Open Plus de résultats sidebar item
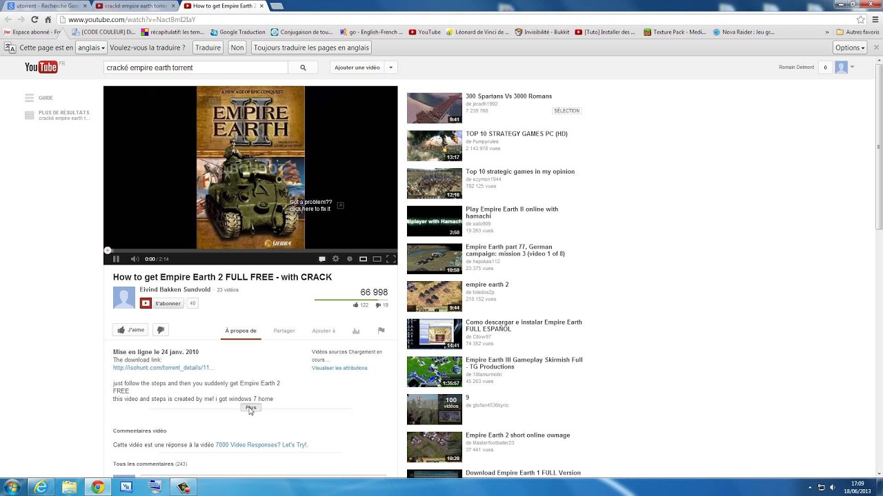 click(57, 115)
